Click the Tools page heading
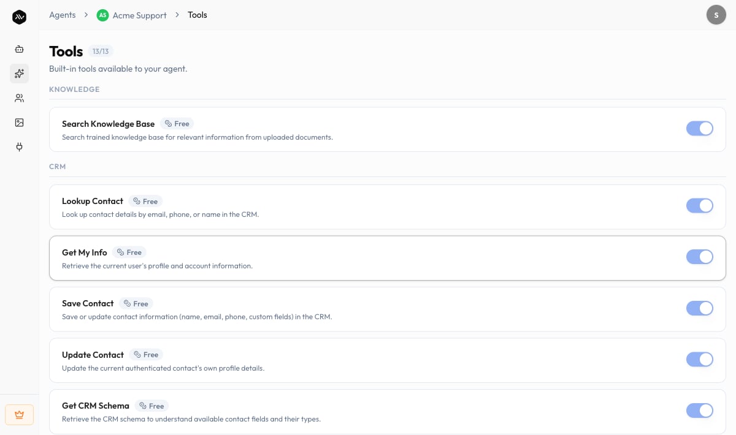736x435 pixels. point(66,51)
